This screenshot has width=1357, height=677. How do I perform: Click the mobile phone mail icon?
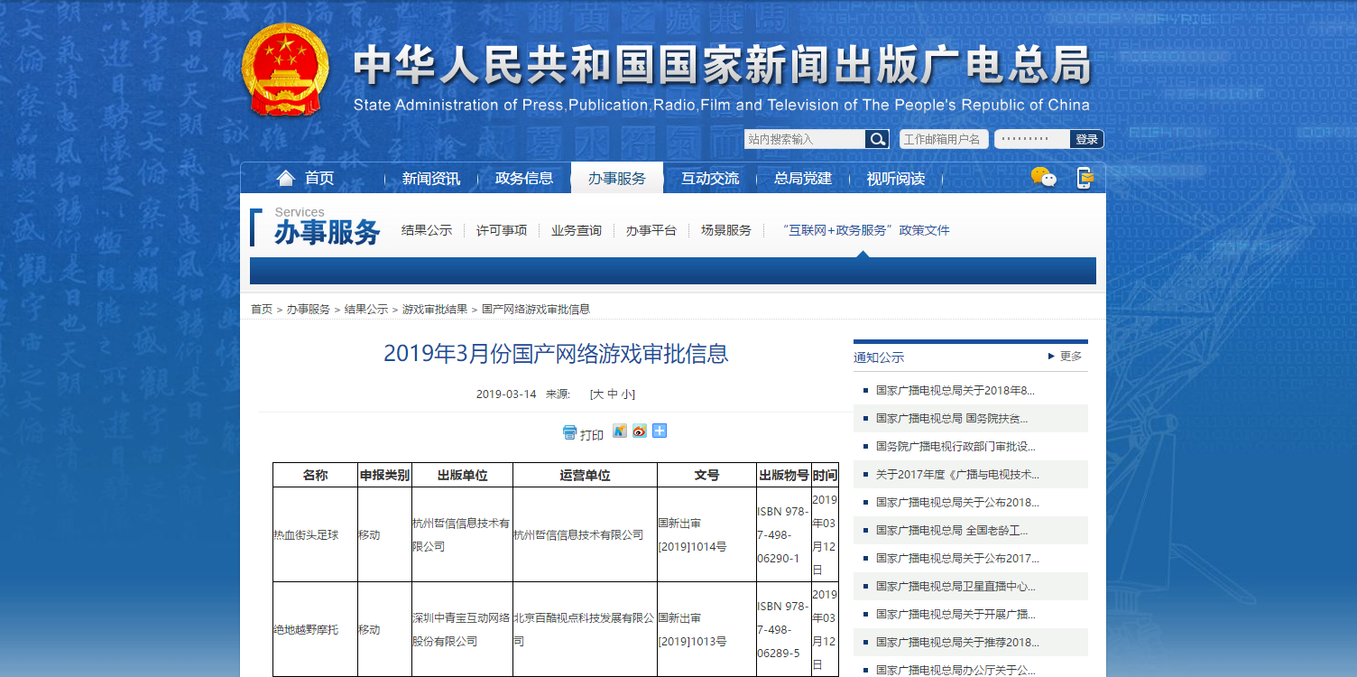coord(1085,178)
